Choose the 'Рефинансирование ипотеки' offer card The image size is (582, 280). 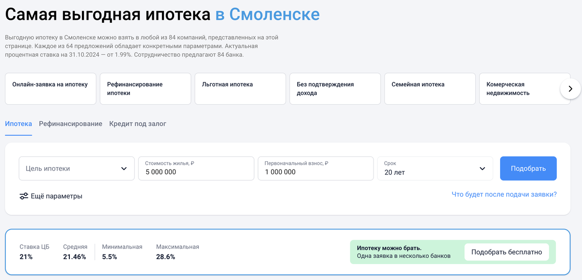click(145, 89)
